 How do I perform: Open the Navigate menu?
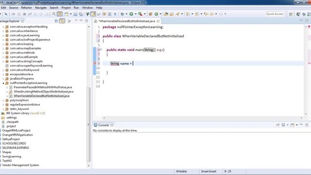[41, 8]
